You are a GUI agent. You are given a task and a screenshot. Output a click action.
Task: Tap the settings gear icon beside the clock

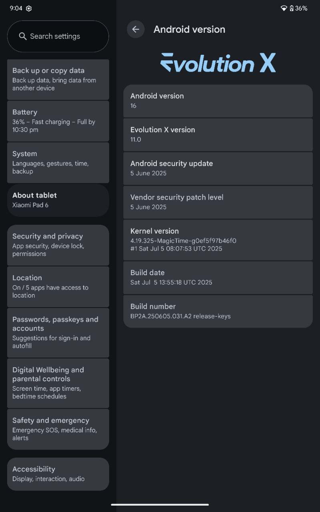coord(29,8)
